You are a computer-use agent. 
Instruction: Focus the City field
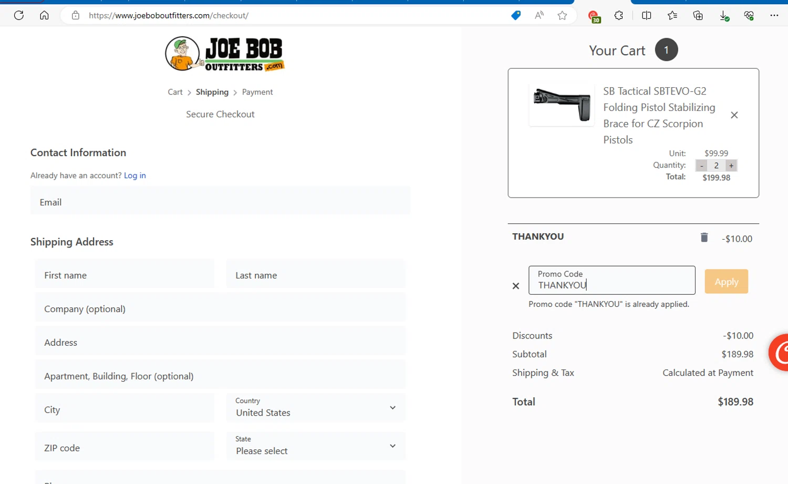(125, 408)
